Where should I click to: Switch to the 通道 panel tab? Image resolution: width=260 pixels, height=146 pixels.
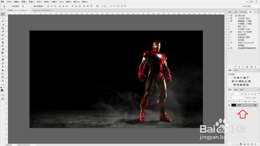(236, 90)
